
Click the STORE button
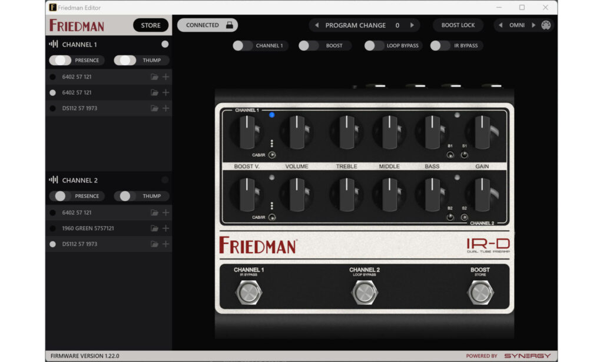pyautogui.click(x=151, y=25)
